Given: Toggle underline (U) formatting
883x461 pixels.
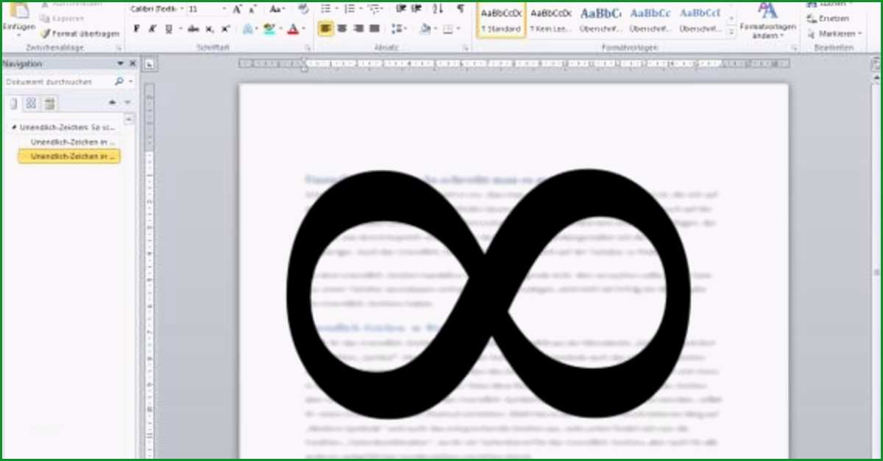Looking at the screenshot, I should (169, 29).
